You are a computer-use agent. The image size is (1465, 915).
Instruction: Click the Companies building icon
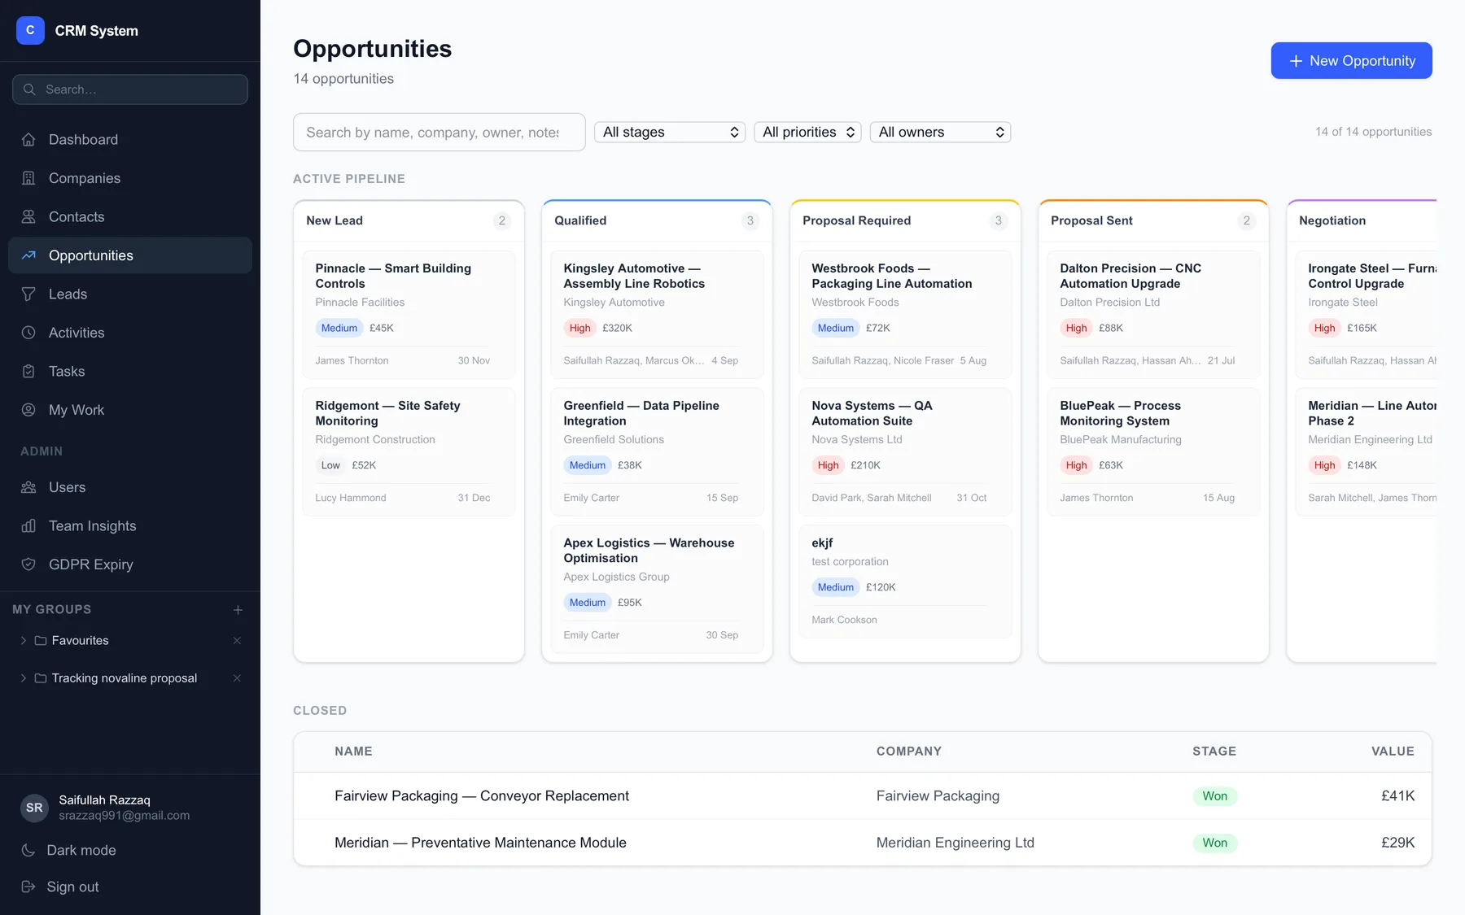tap(28, 178)
